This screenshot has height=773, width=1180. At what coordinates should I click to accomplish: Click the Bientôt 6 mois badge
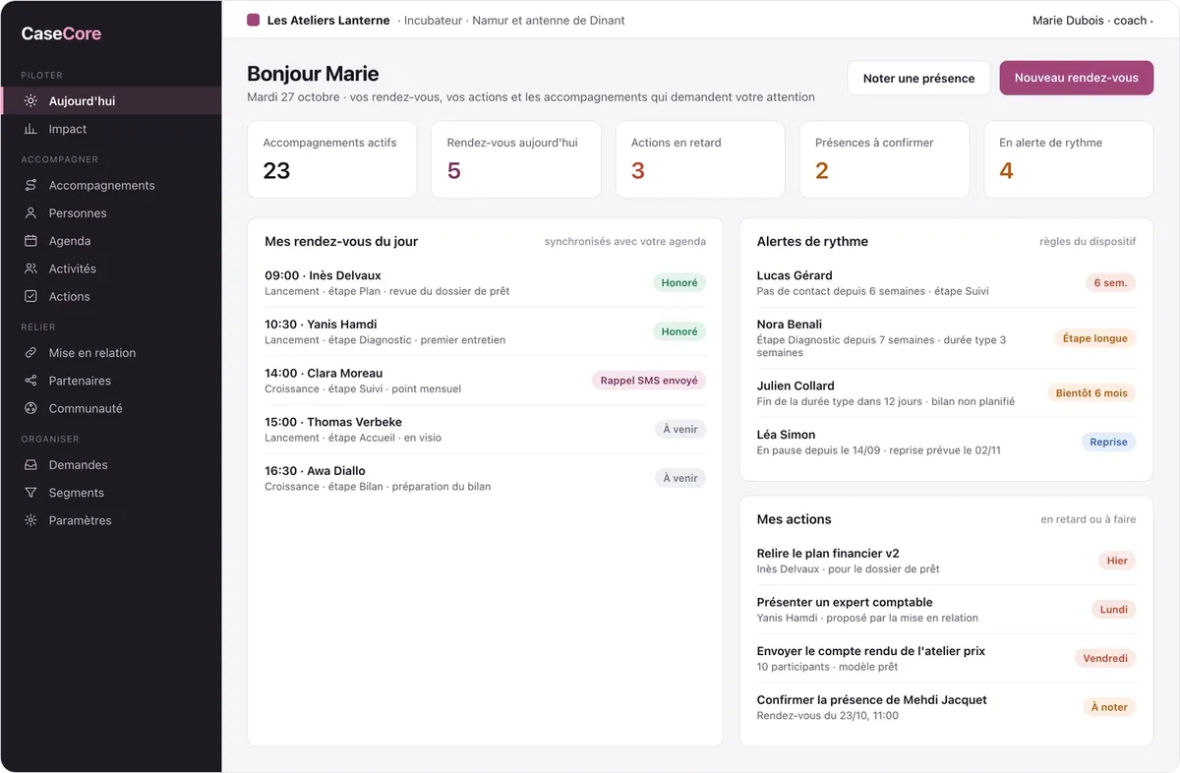pos(1091,393)
